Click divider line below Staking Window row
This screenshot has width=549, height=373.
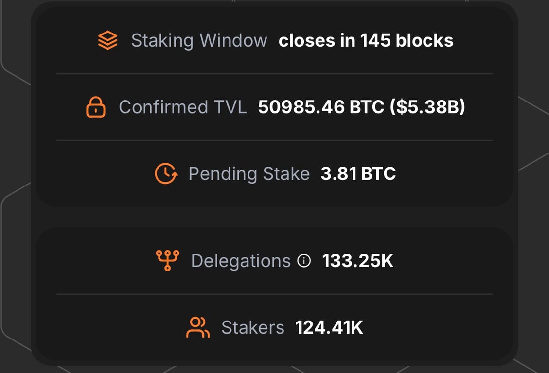pyautogui.click(x=274, y=74)
